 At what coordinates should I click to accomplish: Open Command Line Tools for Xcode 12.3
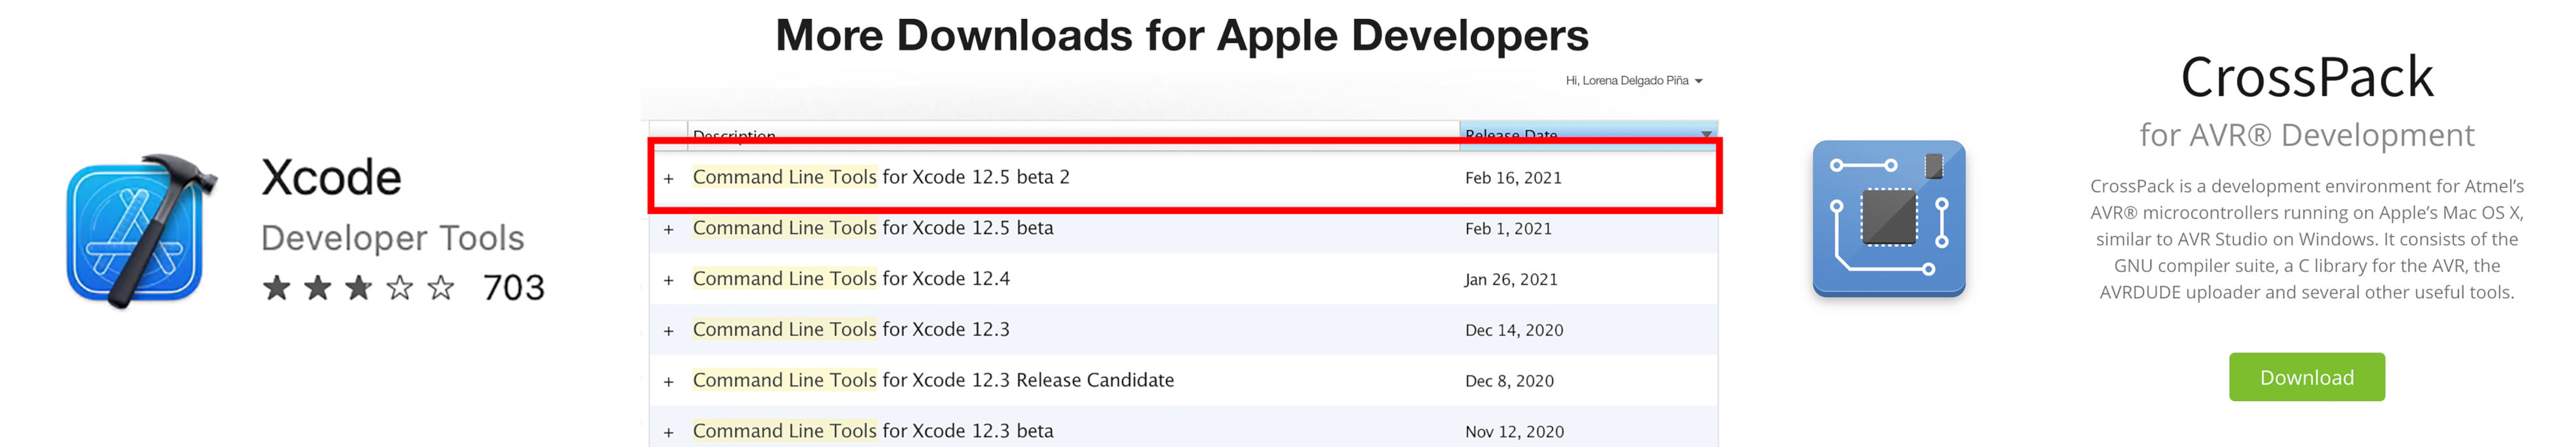click(851, 330)
